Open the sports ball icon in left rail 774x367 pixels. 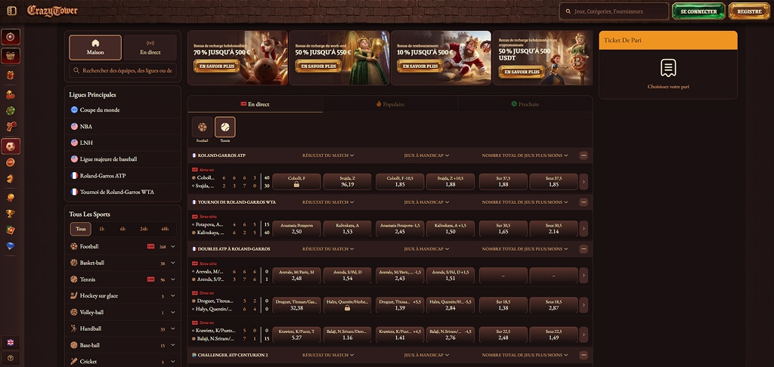click(x=11, y=146)
